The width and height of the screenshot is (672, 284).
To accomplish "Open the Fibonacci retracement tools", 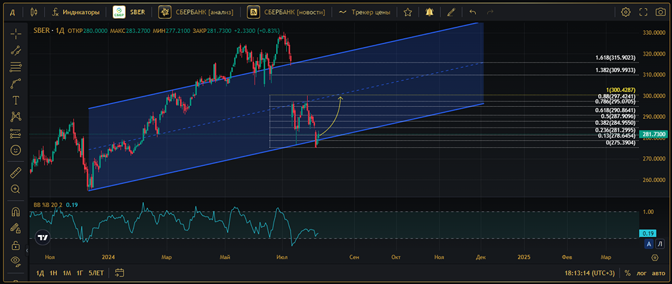I will (15, 67).
